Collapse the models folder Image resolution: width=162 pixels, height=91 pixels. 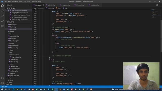point(12,43)
